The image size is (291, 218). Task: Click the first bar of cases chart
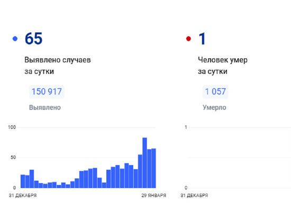coord(23,181)
